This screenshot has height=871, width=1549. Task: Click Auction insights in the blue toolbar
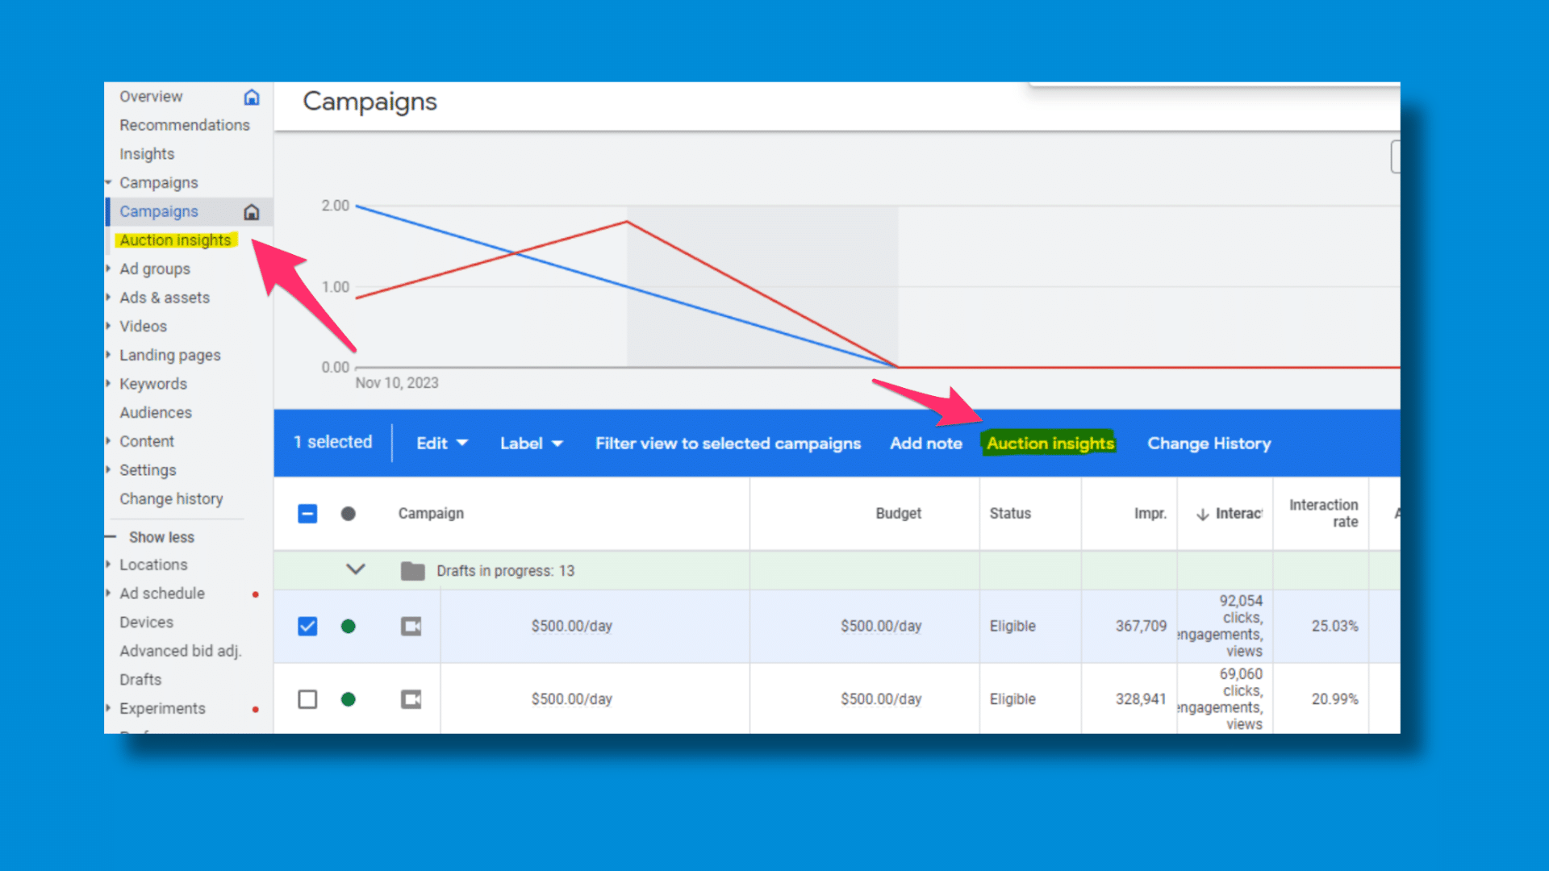(x=1050, y=444)
